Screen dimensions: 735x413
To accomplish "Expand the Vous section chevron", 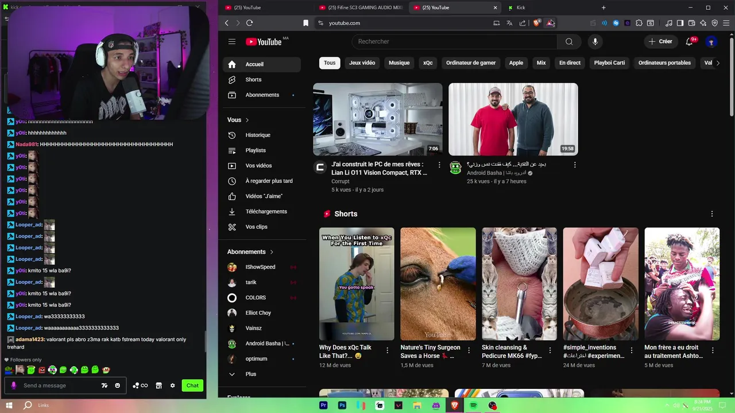I will (x=247, y=120).
